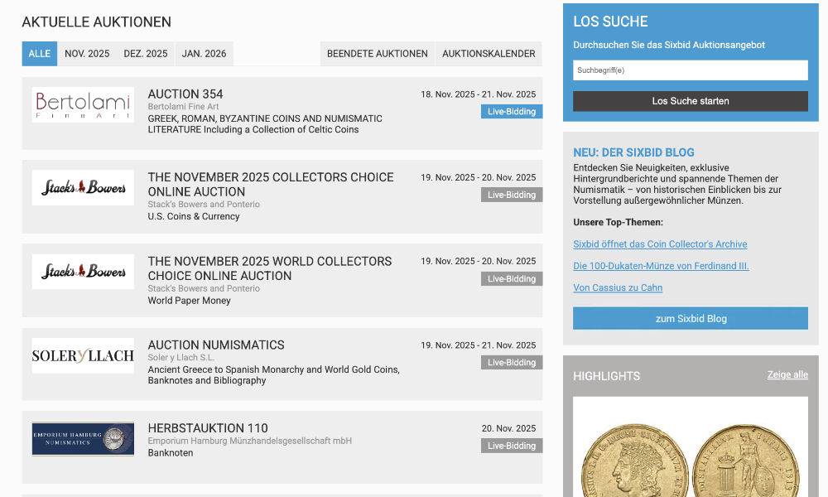Click Stack's Bowers logo for U.S. Coins auction
The image size is (828, 497).
[x=83, y=188]
